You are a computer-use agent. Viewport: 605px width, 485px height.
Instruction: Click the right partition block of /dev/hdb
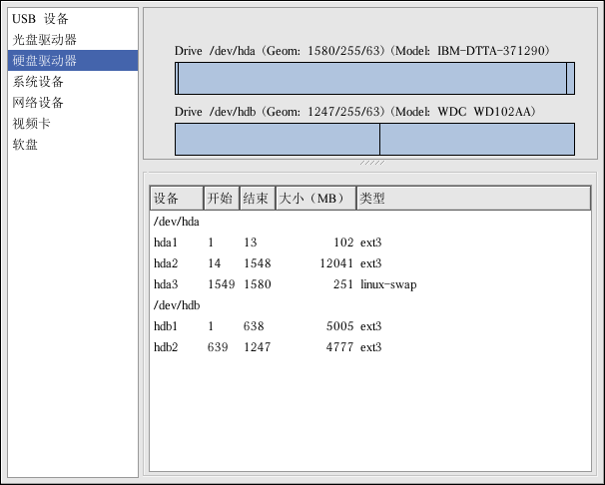pos(476,139)
